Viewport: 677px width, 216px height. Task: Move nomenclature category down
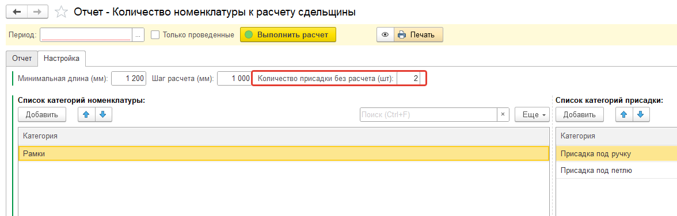103,114
